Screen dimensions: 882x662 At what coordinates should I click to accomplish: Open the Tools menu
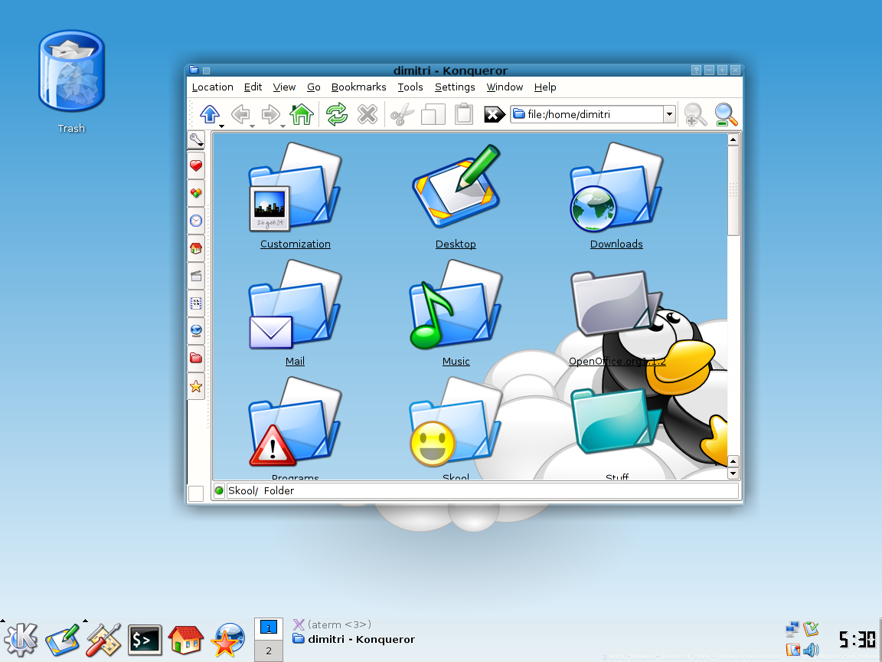(410, 87)
